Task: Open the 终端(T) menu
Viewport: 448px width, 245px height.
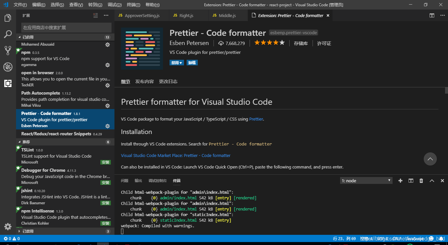Action: (x=133, y=5)
